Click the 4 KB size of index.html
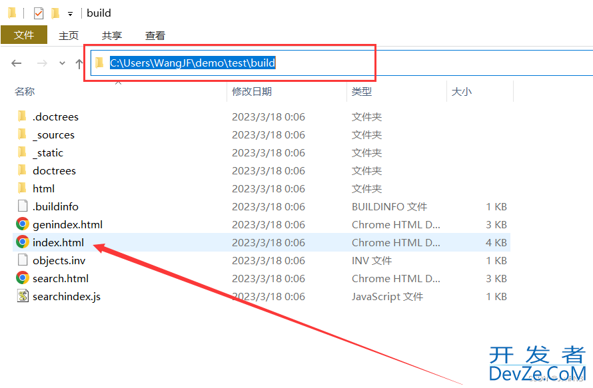Viewport: 593px width, 388px height. click(496, 242)
